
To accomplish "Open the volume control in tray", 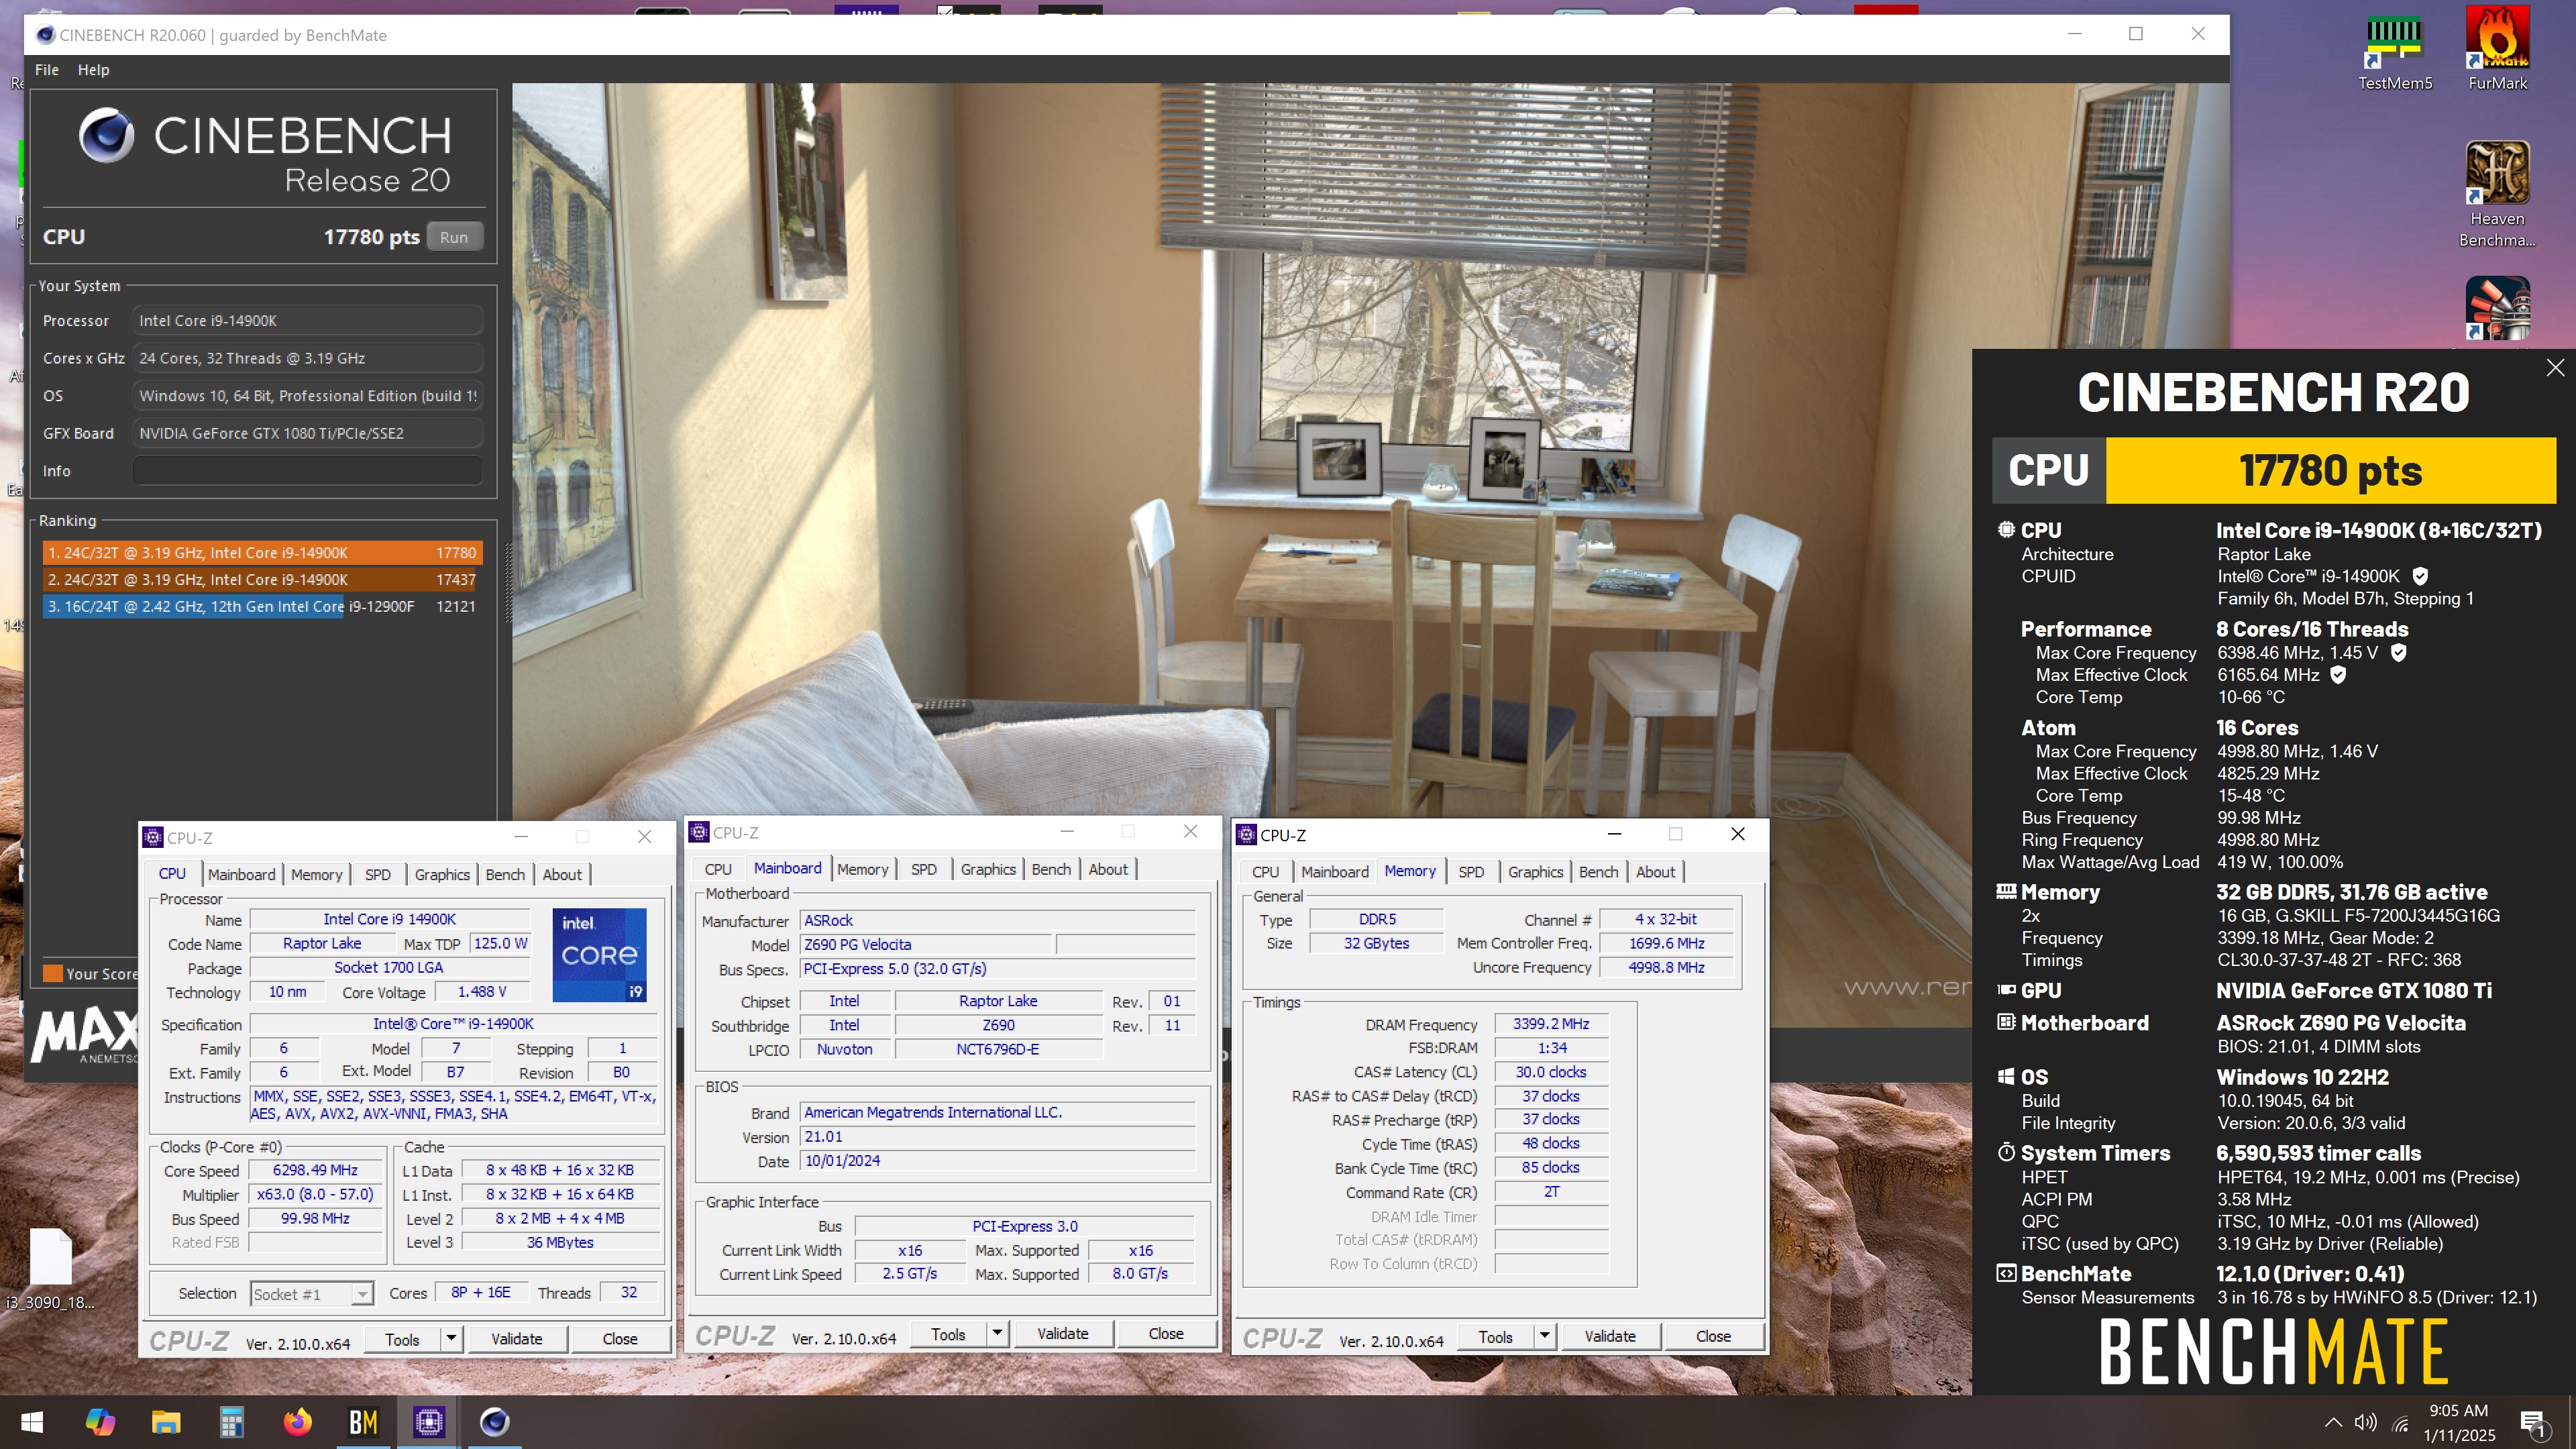I will (x=2366, y=1422).
